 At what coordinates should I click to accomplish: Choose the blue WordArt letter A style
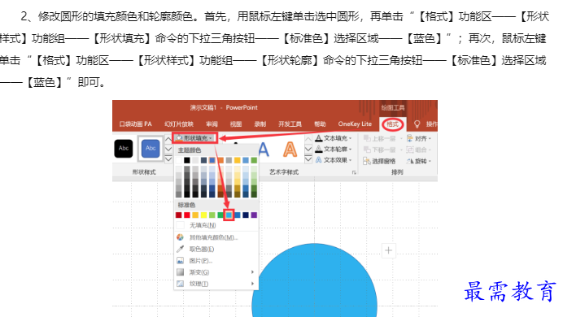(264, 150)
